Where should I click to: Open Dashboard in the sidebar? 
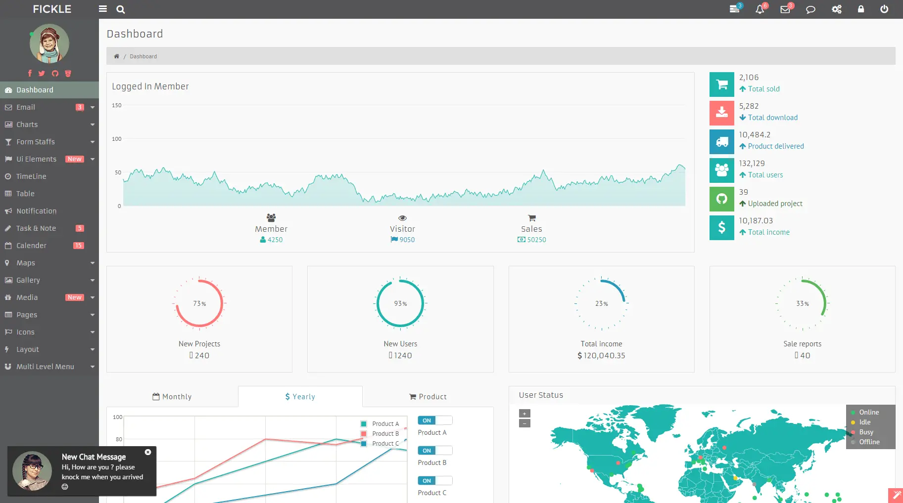click(49, 90)
